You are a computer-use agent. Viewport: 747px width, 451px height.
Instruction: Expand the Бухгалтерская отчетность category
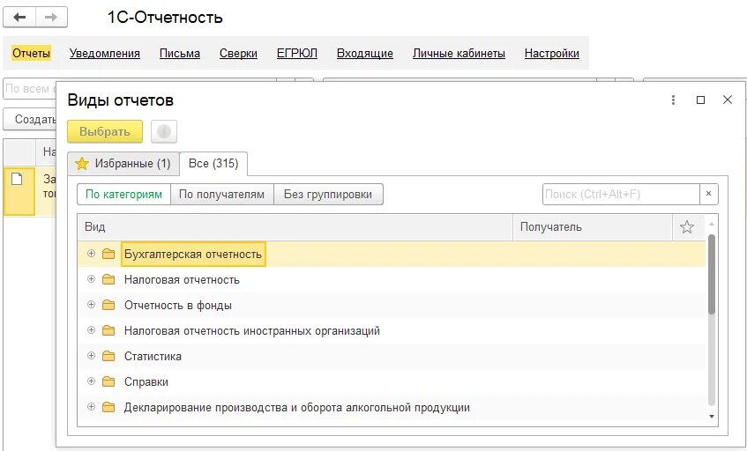91,254
